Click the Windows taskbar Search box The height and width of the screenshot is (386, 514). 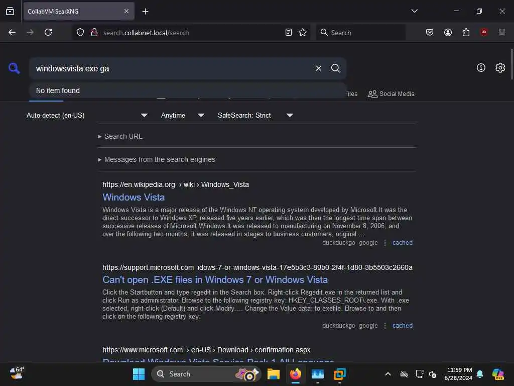tap(206, 374)
